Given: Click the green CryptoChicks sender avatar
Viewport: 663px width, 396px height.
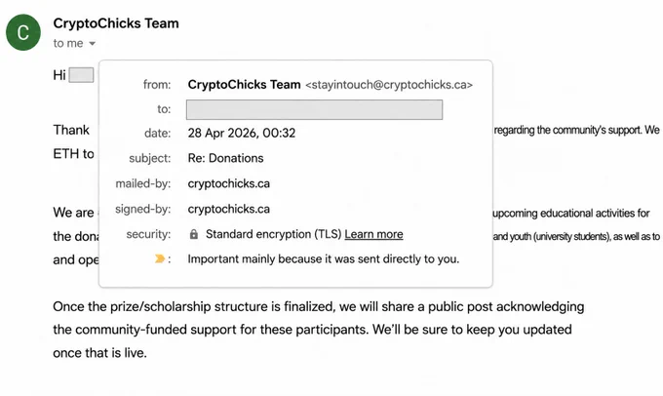Looking at the screenshot, I should point(23,32).
